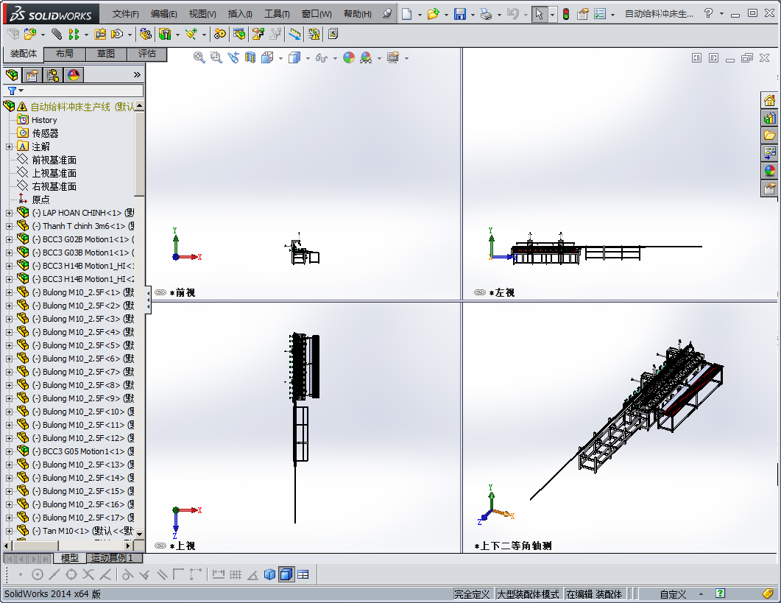Click the feature tree vertical scrollbar down arrow

click(139, 534)
